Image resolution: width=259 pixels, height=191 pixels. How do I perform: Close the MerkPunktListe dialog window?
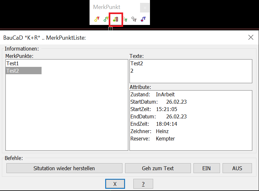point(251,37)
